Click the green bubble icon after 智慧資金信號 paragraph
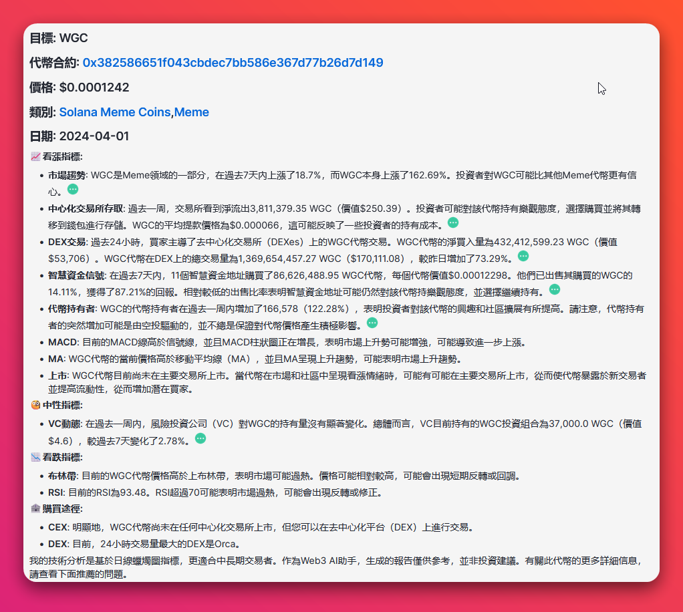The height and width of the screenshot is (612, 683). point(555,289)
